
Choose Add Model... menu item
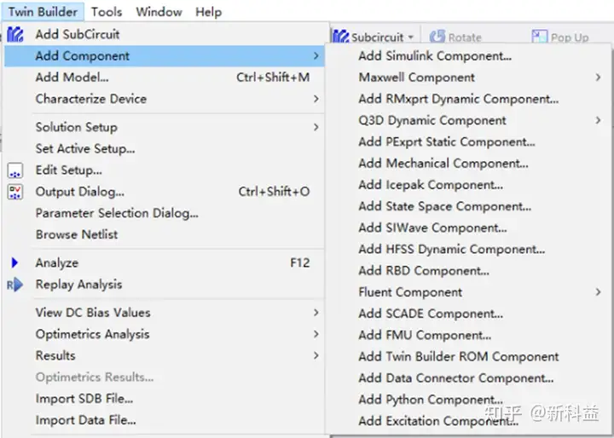pos(165,78)
